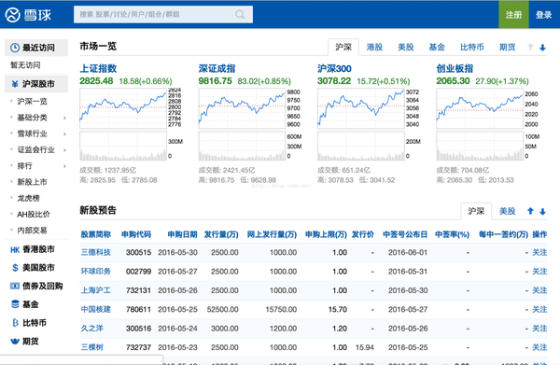Viewport: 560px width, 365px height.
Task: Expand the 证监会行业 submenu arrow
Action: point(64,150)
